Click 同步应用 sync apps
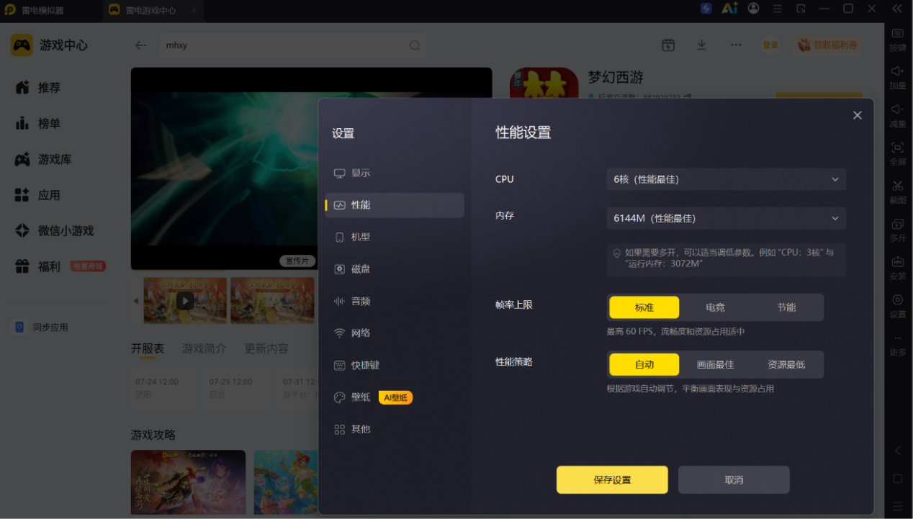913x519 pixels. [x=42, y=328]
